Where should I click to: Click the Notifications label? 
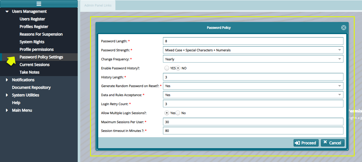tap(23, 80)
